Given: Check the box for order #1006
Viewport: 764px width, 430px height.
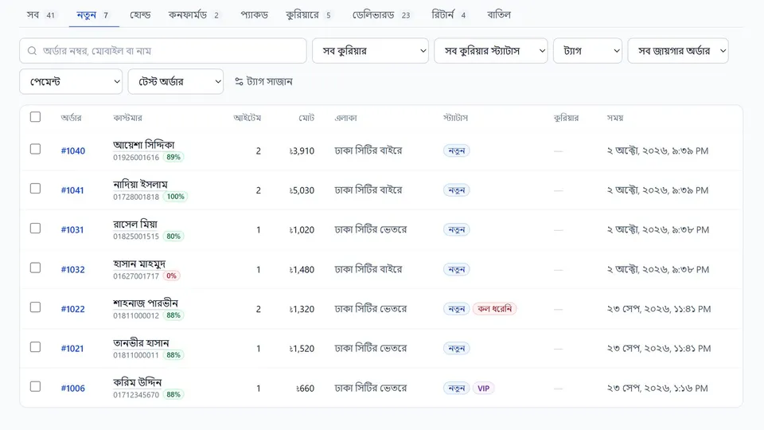Looking at the screenshot, I should click(35, 387).
